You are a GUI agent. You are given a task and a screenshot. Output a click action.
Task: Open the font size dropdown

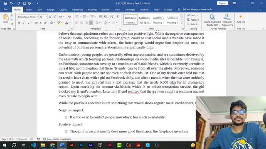click(x=46, y=17)
